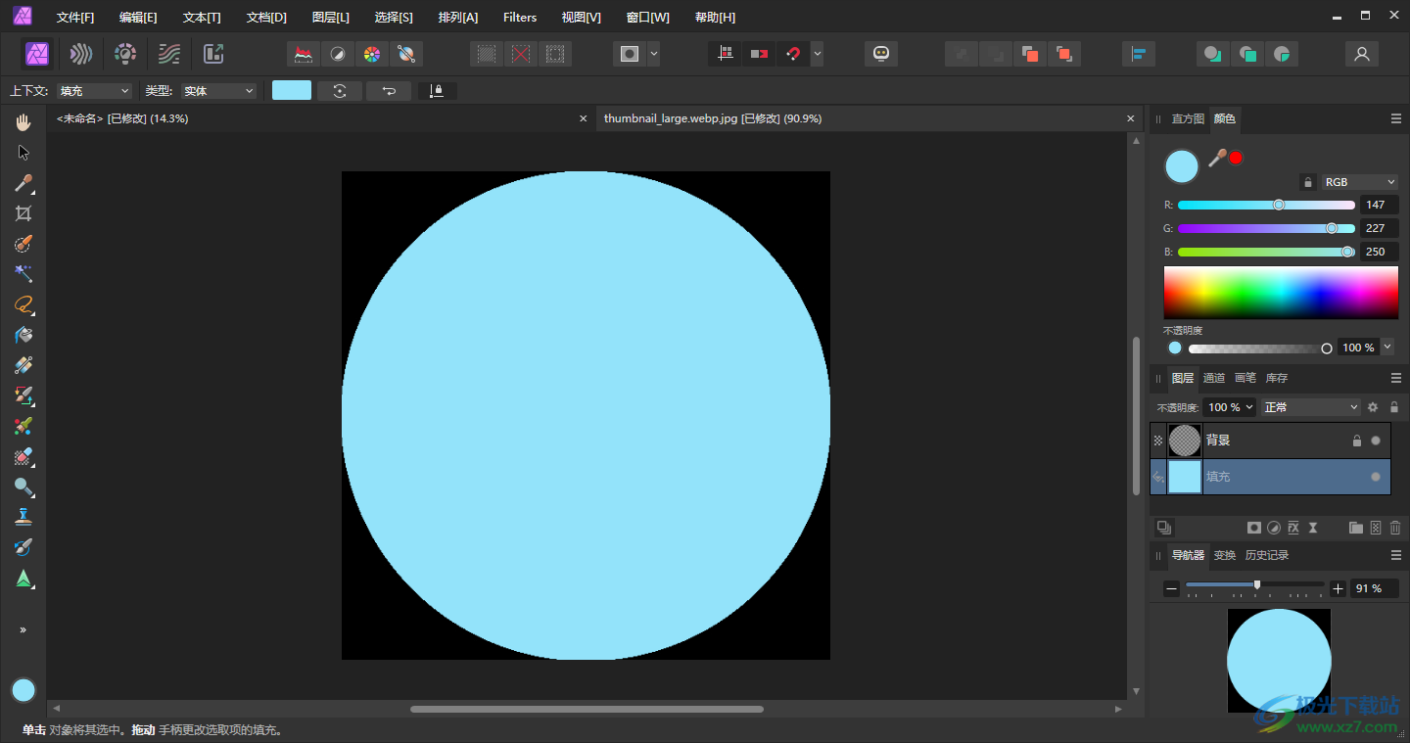Activate the Zoom magnifier tool
Image resolution: width=1410 pixels, height=743 pixels.
(x=23, y=487)
